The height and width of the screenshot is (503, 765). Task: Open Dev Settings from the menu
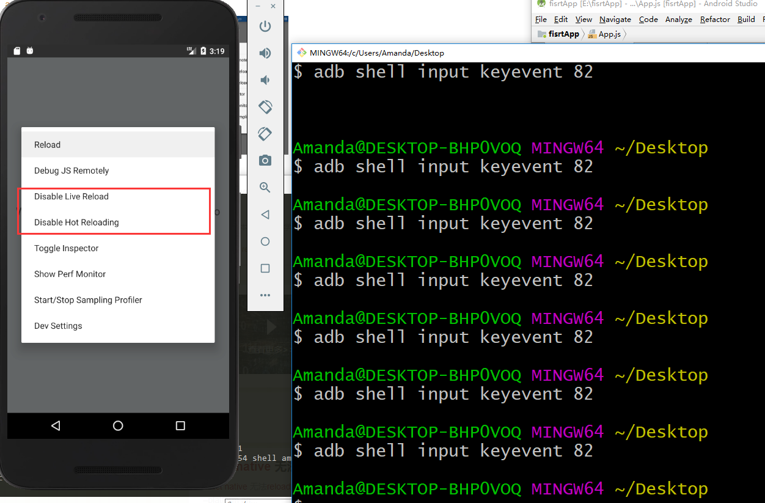point(58,326)
